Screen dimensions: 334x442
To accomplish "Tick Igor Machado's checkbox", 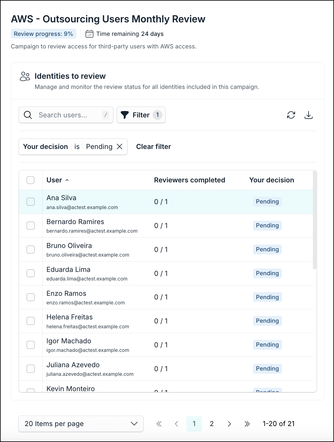I will tap(31, 345).
